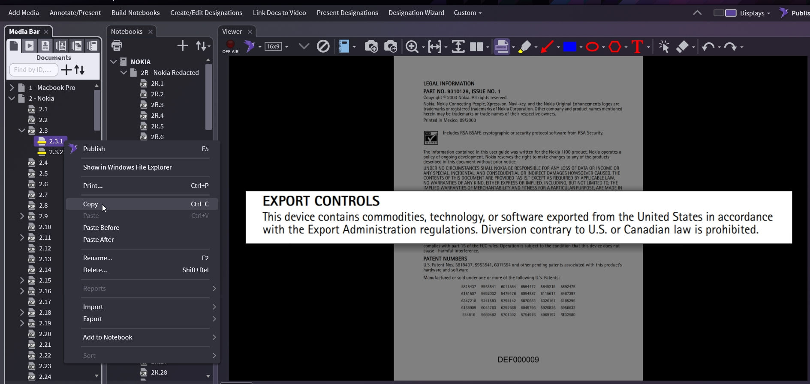Switch Media Bar to video media tab
The image size is (810, 384).
point(29,45)
